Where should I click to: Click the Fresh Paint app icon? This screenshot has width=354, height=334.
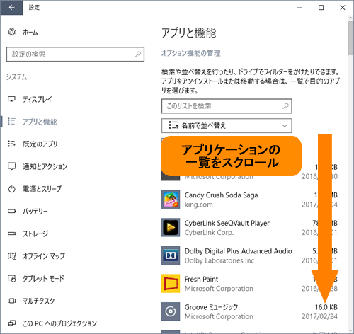pyautogui.click(x=171, y=284)
